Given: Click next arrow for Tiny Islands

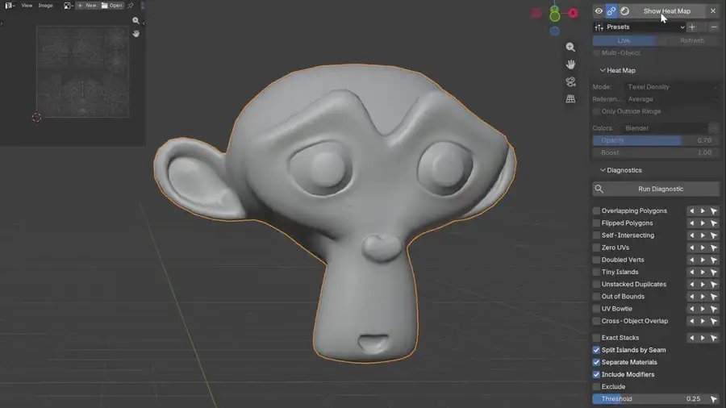Looking at the screenshot, I should click(x=703, y=272).
